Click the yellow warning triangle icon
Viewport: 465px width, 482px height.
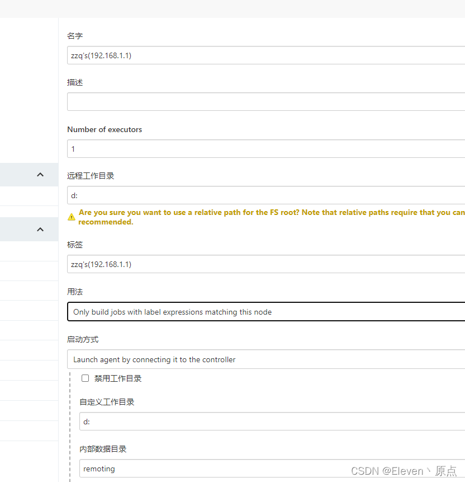(x=71, y=217)
